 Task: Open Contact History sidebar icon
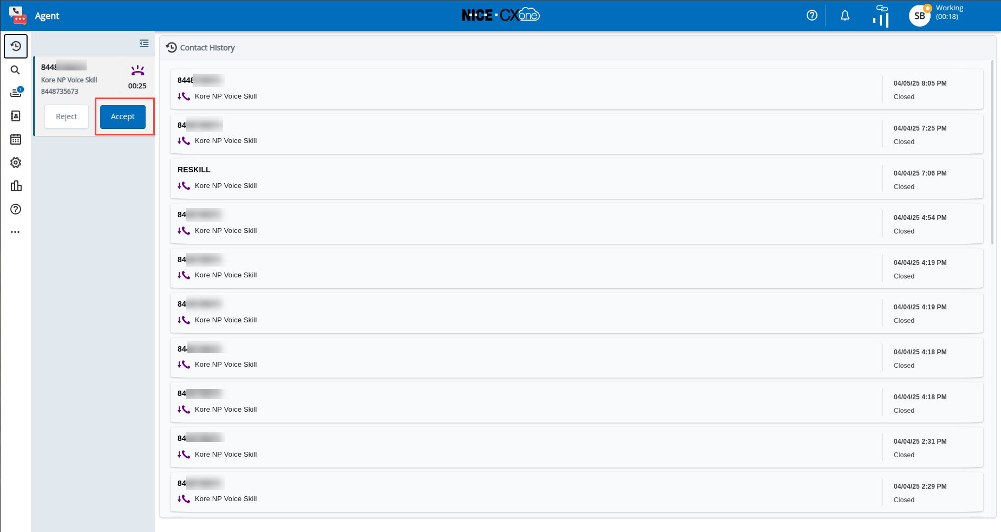pos(16,46)
